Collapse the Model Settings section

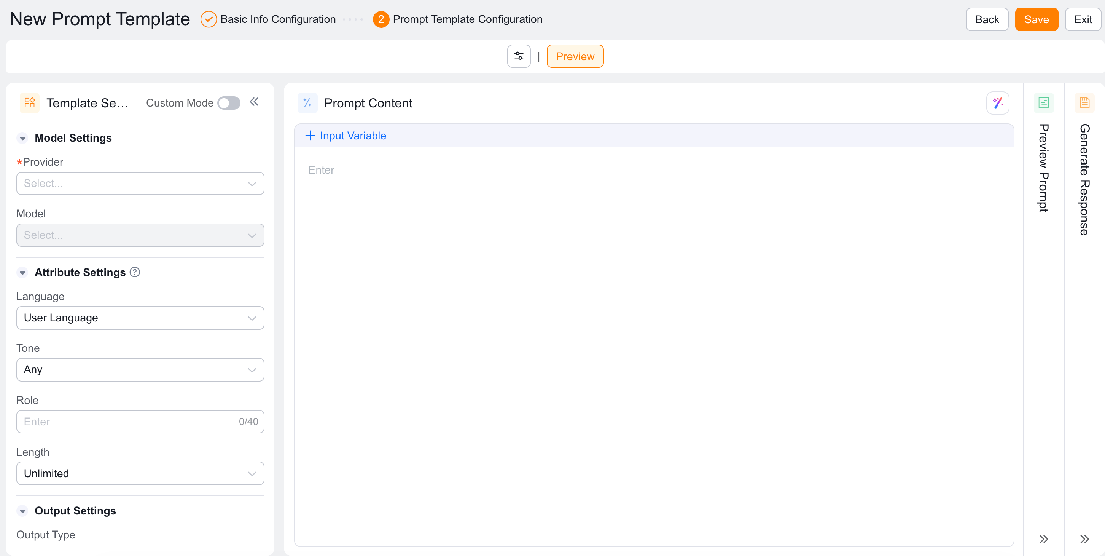23,138
